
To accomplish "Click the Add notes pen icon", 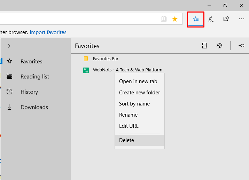I will tap(211, 19).
